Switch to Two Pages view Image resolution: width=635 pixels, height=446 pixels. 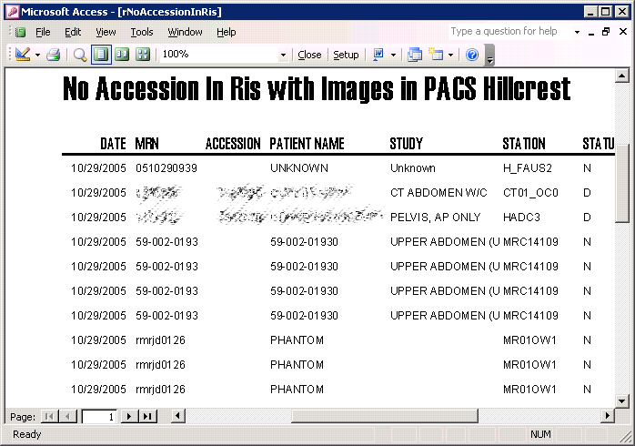122,55
